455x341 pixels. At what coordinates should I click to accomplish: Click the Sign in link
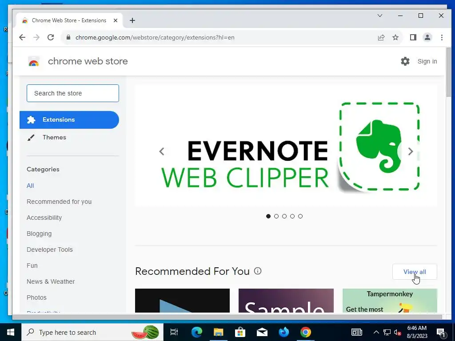[427, 61]
